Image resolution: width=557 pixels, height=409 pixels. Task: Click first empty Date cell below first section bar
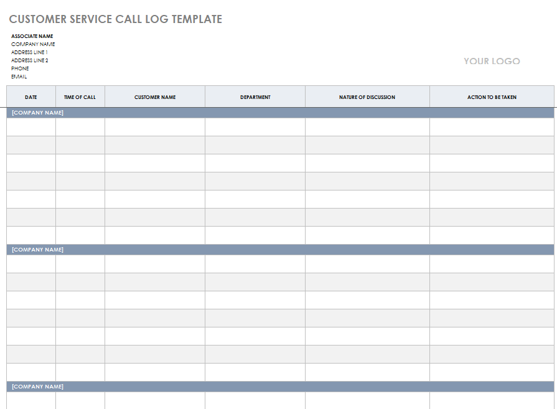(x=31, y=127)
